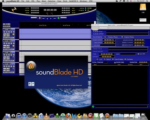Click the main 00:00:00:00 time counter
Viewport: 150px width, 120px height.
click(x=50, y=10)
